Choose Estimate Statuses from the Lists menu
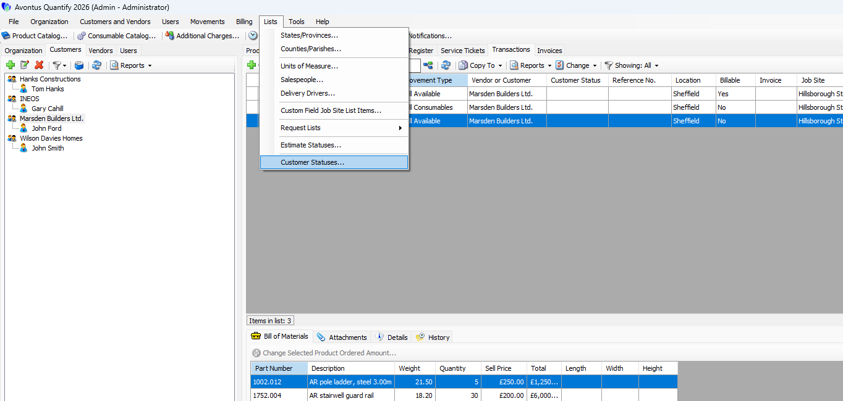843x401 pixels. 334,145
